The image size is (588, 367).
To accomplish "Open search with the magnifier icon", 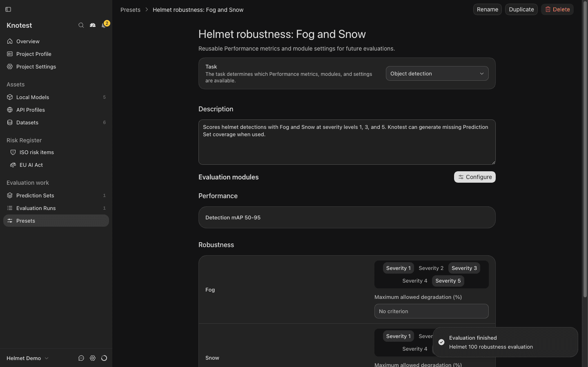I will coord(81,25).
